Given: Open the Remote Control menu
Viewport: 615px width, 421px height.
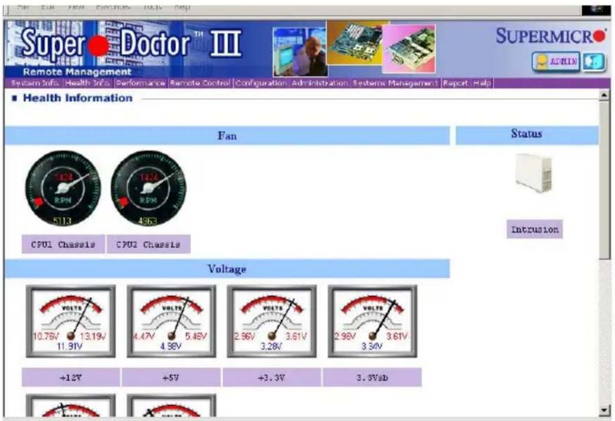Looking at the screenshot, I should [200, 83].
